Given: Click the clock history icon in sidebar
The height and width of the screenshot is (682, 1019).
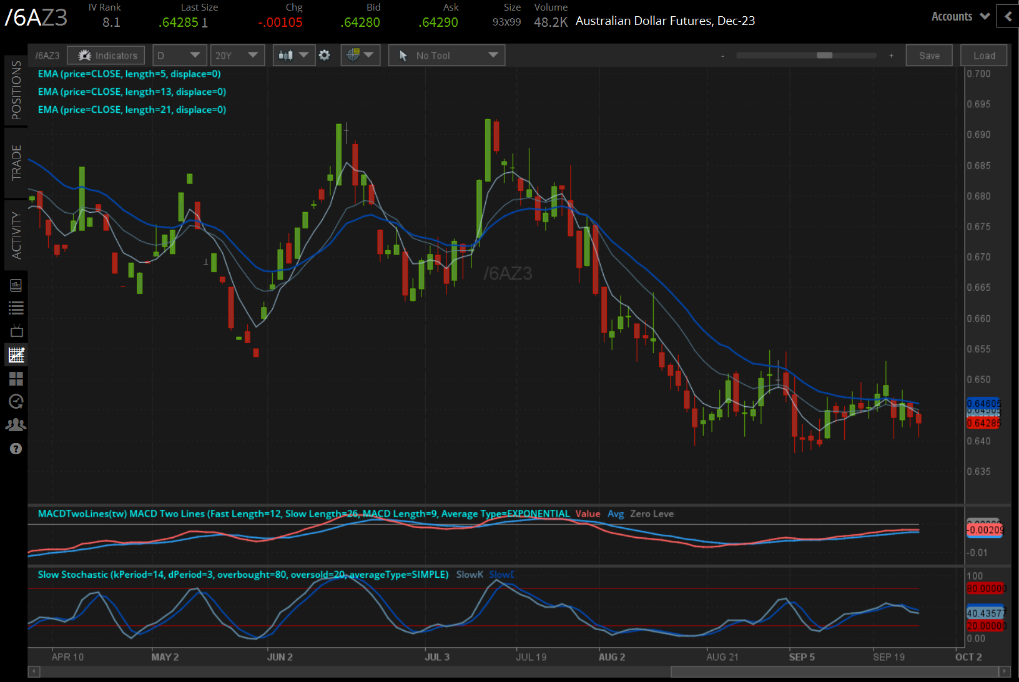Looking at the screenshot, I should (x=16, y=401).
